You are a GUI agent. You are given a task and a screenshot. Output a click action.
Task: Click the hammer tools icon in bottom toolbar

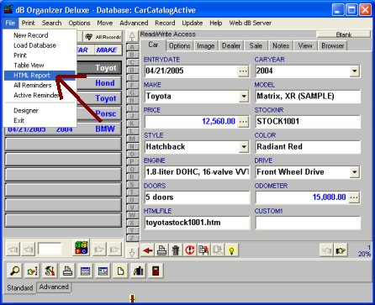point(50,271)
